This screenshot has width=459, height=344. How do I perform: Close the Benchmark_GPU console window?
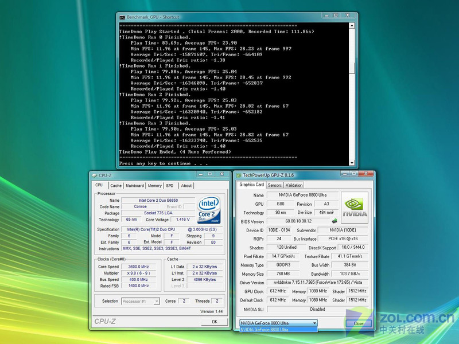coord(348,15)
